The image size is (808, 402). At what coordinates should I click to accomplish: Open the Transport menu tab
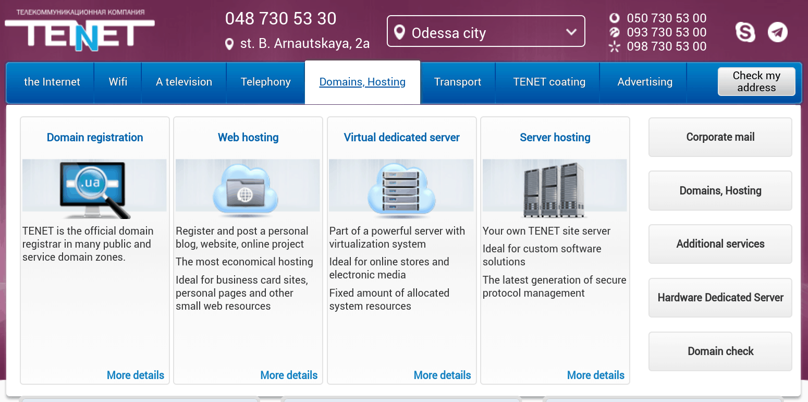coord(458,82)
